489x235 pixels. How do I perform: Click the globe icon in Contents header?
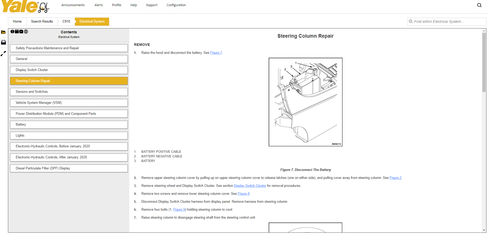point(26,32)
